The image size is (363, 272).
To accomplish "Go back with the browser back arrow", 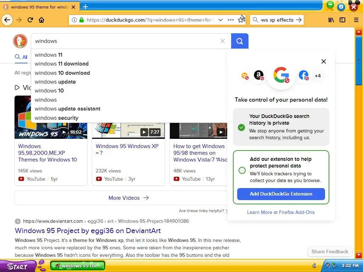I will point(7,20).
